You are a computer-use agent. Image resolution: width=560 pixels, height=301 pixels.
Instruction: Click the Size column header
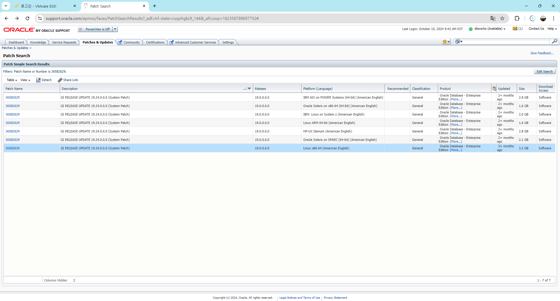(x=527, y=89)
